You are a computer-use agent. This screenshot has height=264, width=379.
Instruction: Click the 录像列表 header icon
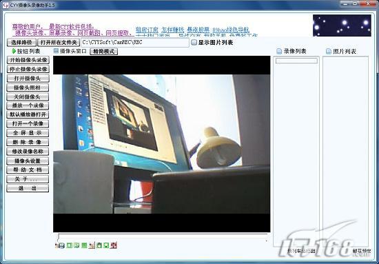pos(279,51)
